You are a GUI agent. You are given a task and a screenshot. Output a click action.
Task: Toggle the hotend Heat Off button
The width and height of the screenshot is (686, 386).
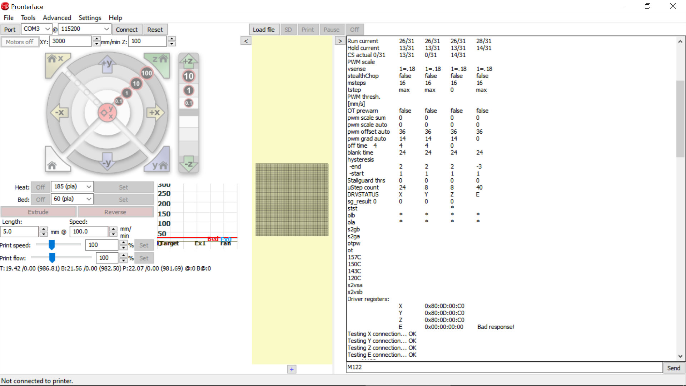[x=40, y=187]
